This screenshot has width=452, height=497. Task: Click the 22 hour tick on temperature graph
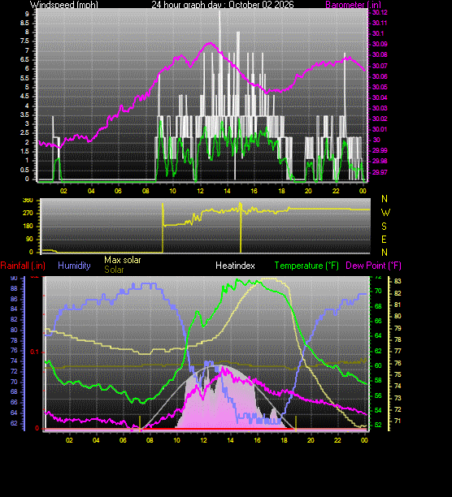point(337,440)
